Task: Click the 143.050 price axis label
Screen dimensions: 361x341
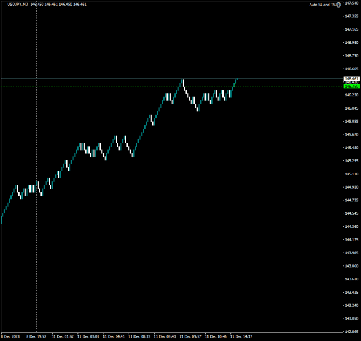Action: point(352,318)
